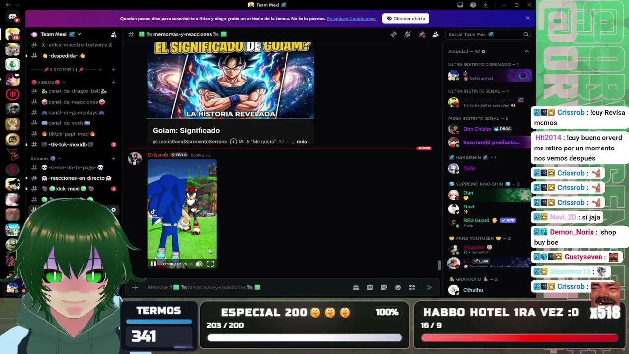Pause the Sonic video playback
The height and width of the screenshot is (354, 629).
[x=153, y=264]
